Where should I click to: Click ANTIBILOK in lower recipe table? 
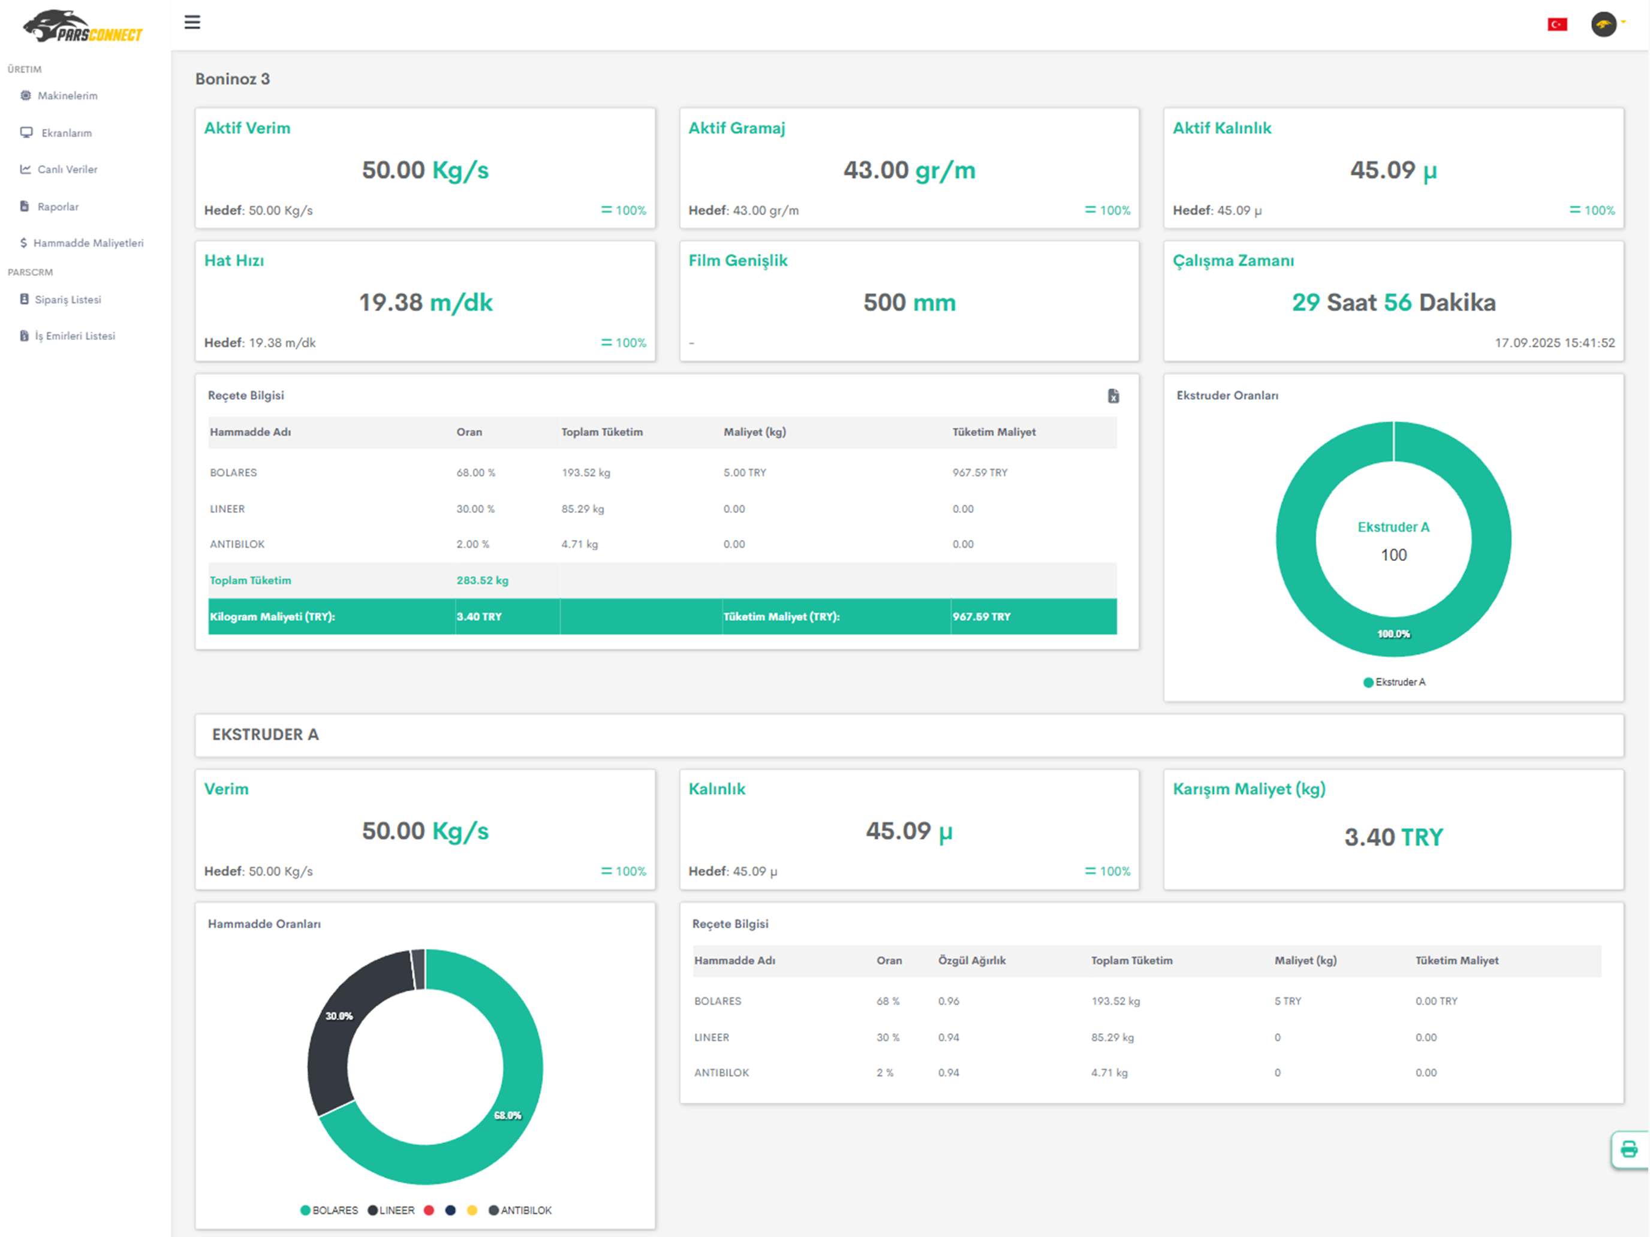click(x=721, y=1073)
